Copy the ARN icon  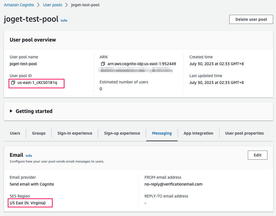[103, 64]
